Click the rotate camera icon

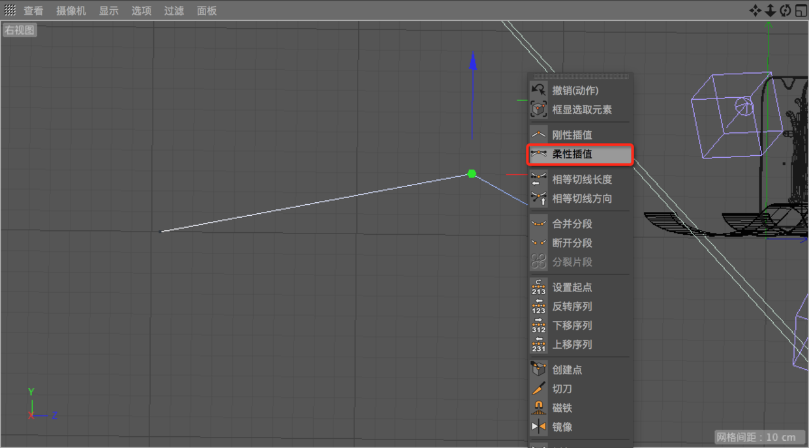pyautogui.click(x=786, y=10)
